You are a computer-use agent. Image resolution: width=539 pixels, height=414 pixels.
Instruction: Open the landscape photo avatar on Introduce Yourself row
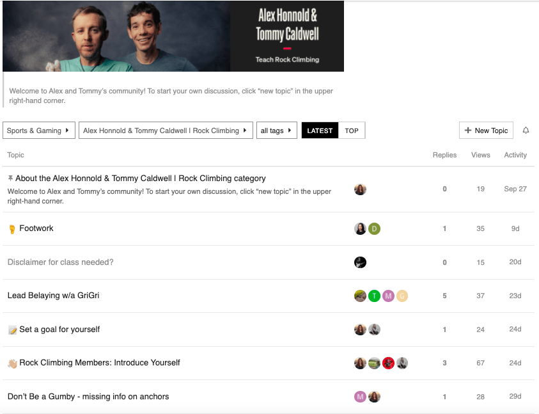coord(374,363)
